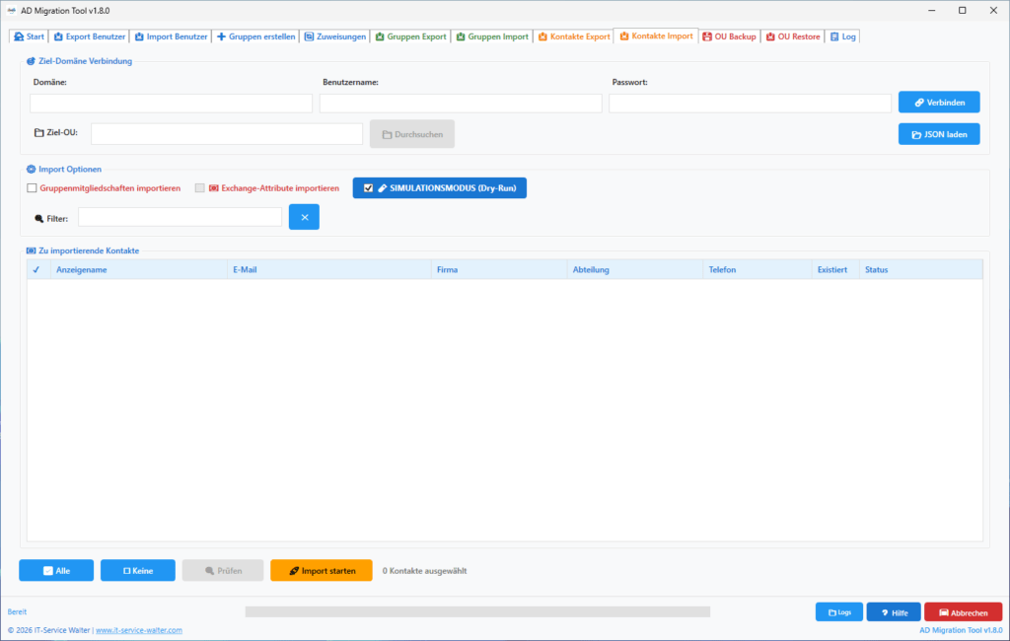The image size is (1010, 641).
Task: Enable Gruppenmitgliedschaften importieren checkbox
Action: [x=32, y=188]
